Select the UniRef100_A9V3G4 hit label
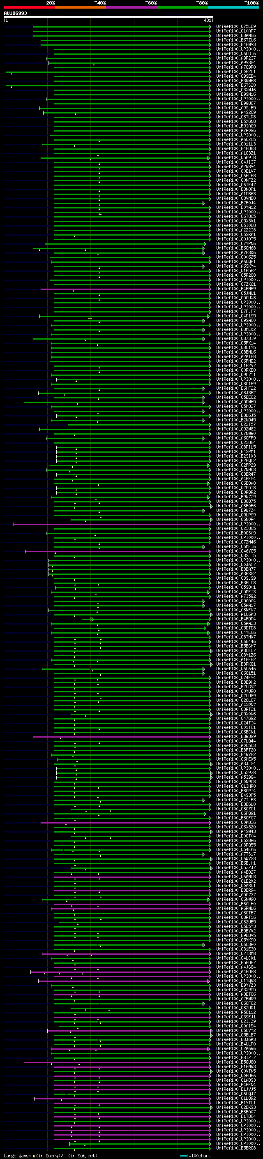 click(236, 62)
